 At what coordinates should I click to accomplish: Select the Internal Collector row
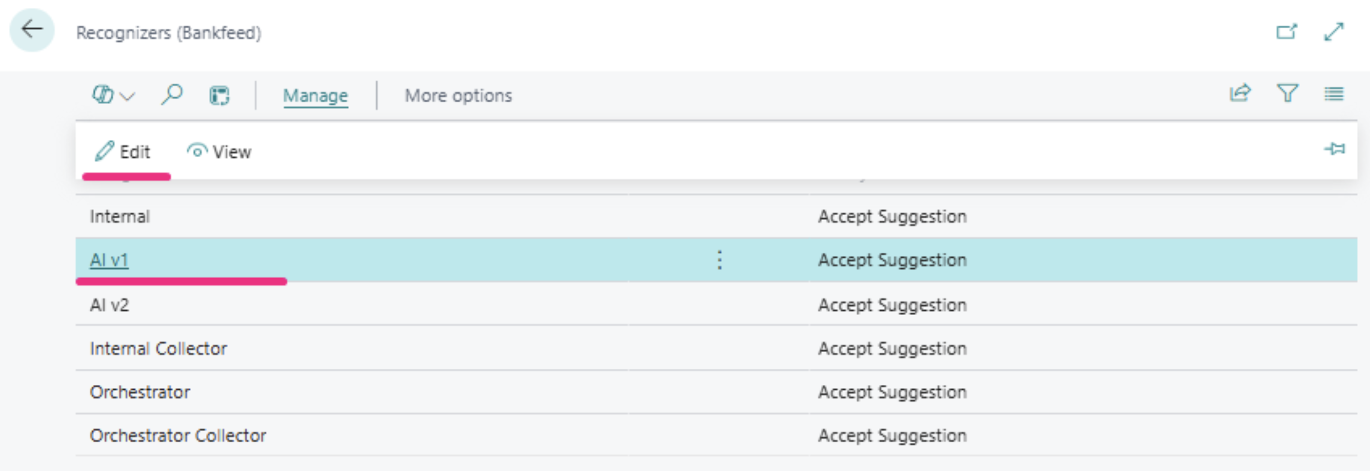point(716,348)
